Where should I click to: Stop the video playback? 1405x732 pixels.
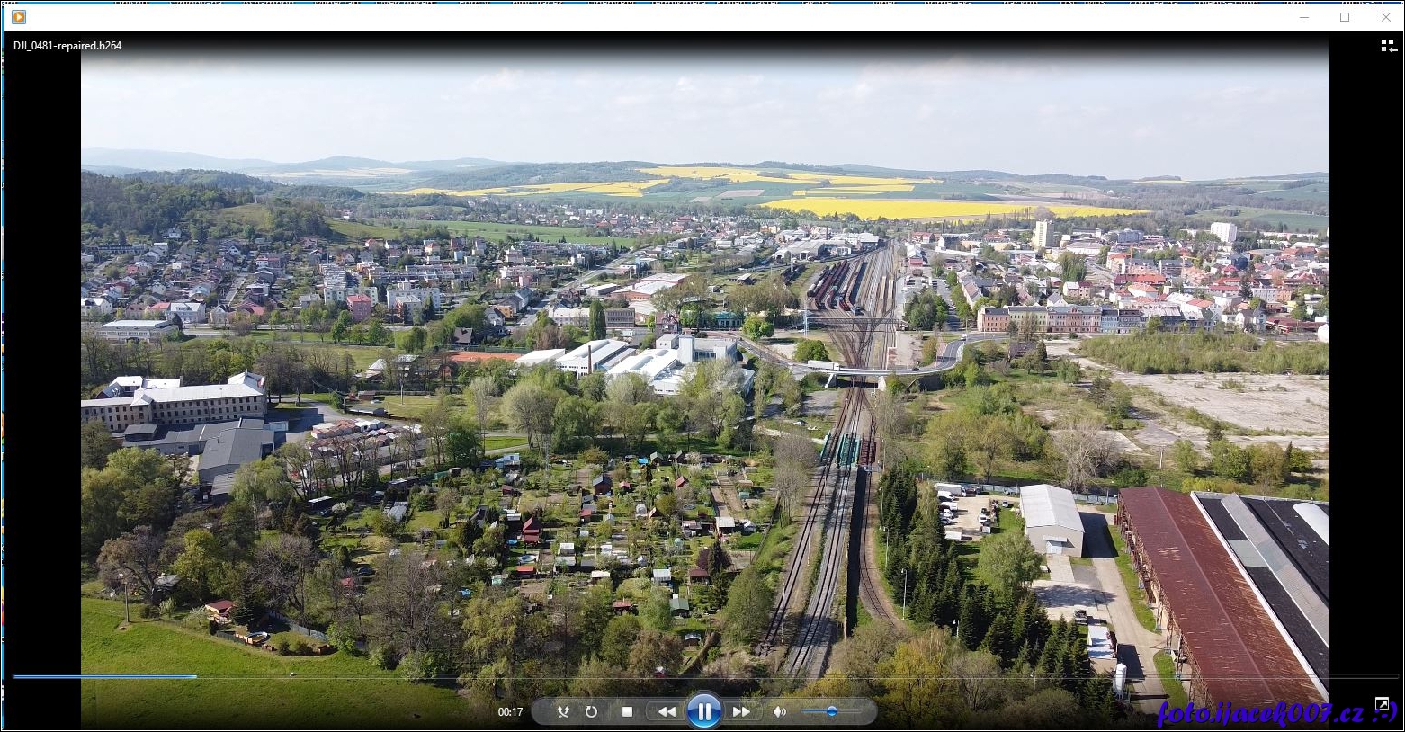pyautogui.click(x=627, y=711)
